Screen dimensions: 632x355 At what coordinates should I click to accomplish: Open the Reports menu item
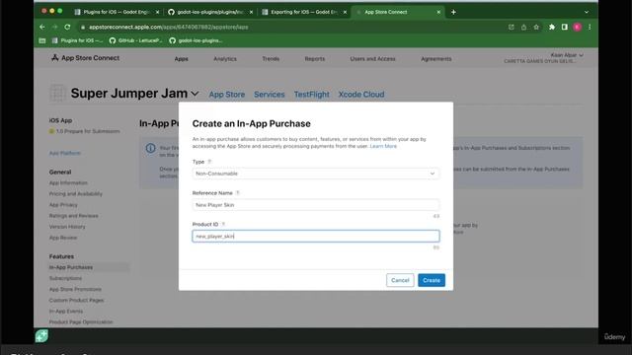[x=314, y=59]
